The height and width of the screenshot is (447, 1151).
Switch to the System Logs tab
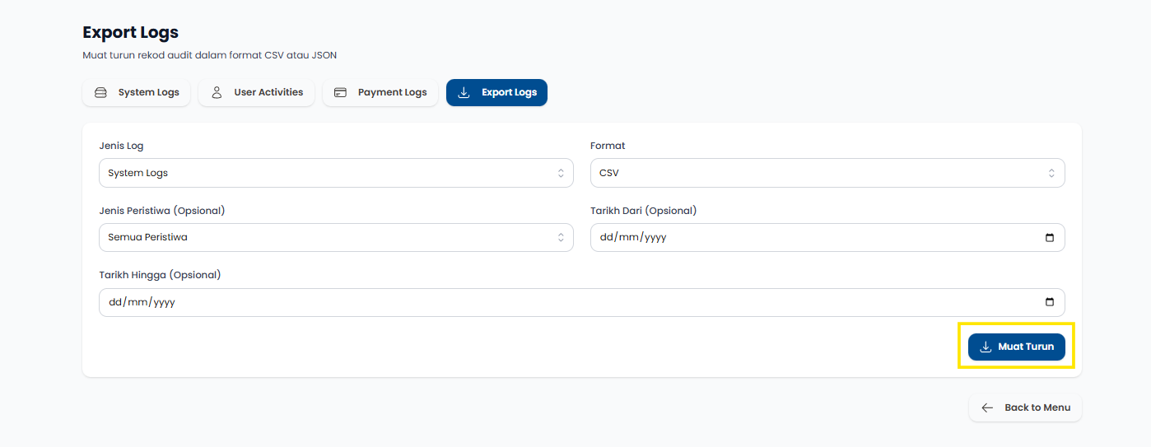137,93
